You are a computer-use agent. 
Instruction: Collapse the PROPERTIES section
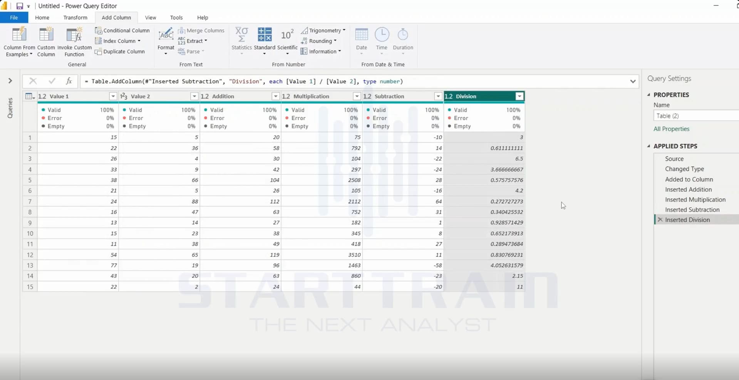(x=649, y=95)
